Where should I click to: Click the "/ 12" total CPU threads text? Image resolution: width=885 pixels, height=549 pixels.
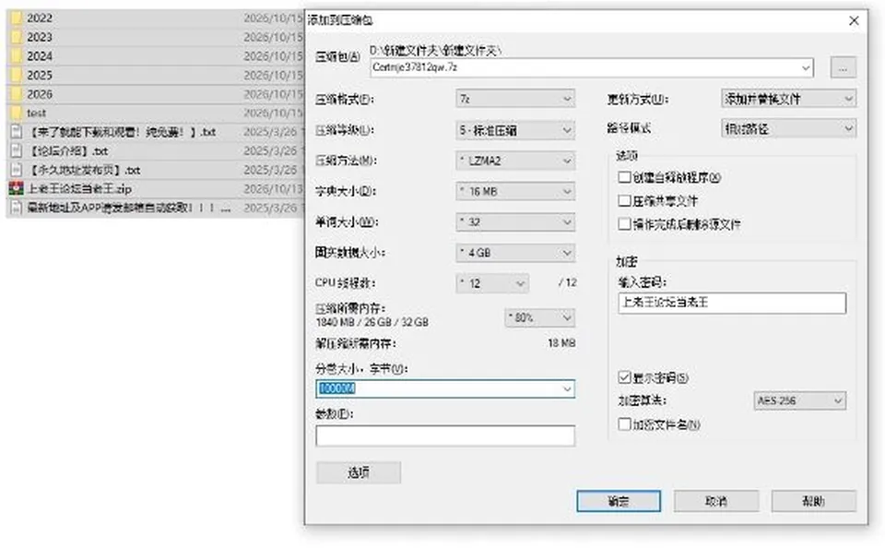pyautogui.click(x=567, y=282)
